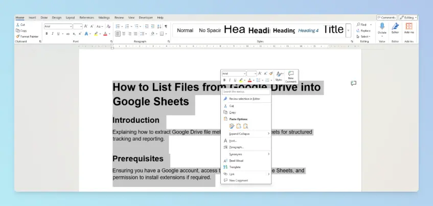Center-align the paragraph from the ribbon

pos(124,34)
